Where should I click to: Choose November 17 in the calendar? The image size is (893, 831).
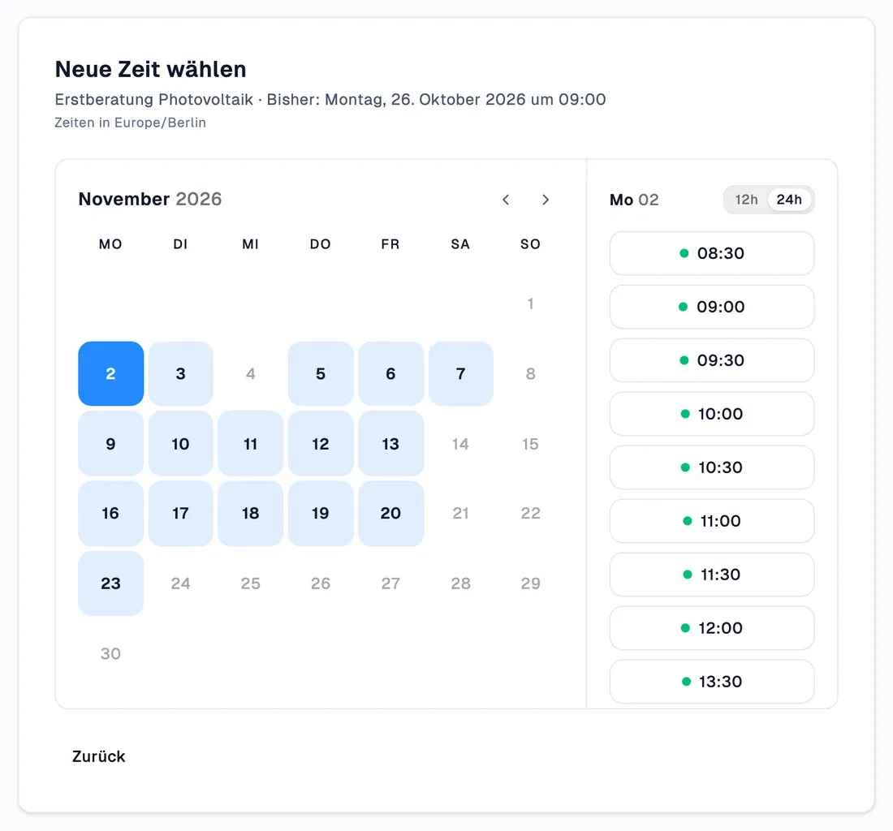click(180, 514)
